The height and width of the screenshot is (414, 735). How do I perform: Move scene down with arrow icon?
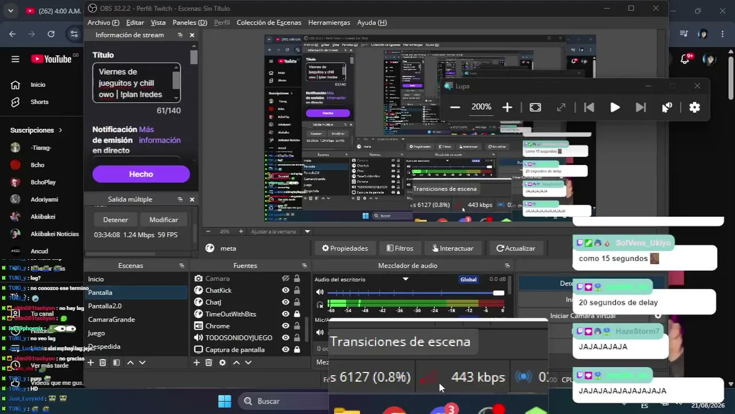(x=142, y=362)
